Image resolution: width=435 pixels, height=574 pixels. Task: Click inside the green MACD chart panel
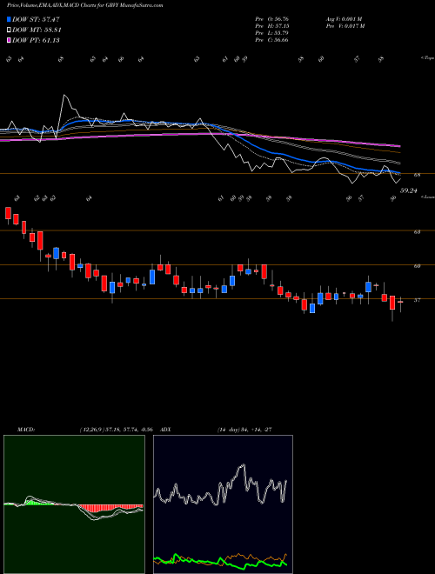click(74, 504)
